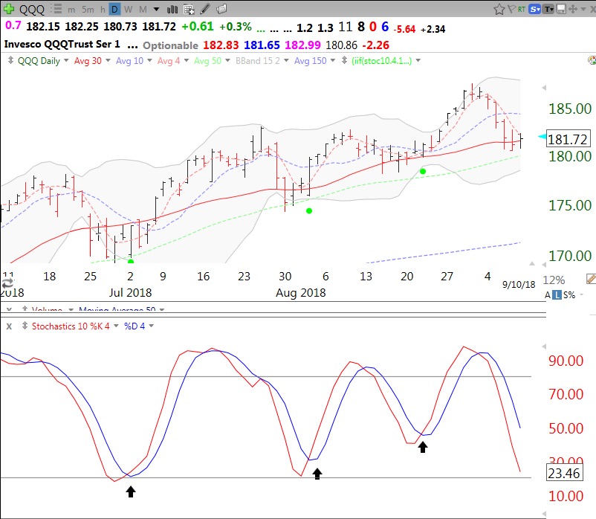
Task: Click the refresh arrows icon near date axis
Action: [x=7, y=283]
